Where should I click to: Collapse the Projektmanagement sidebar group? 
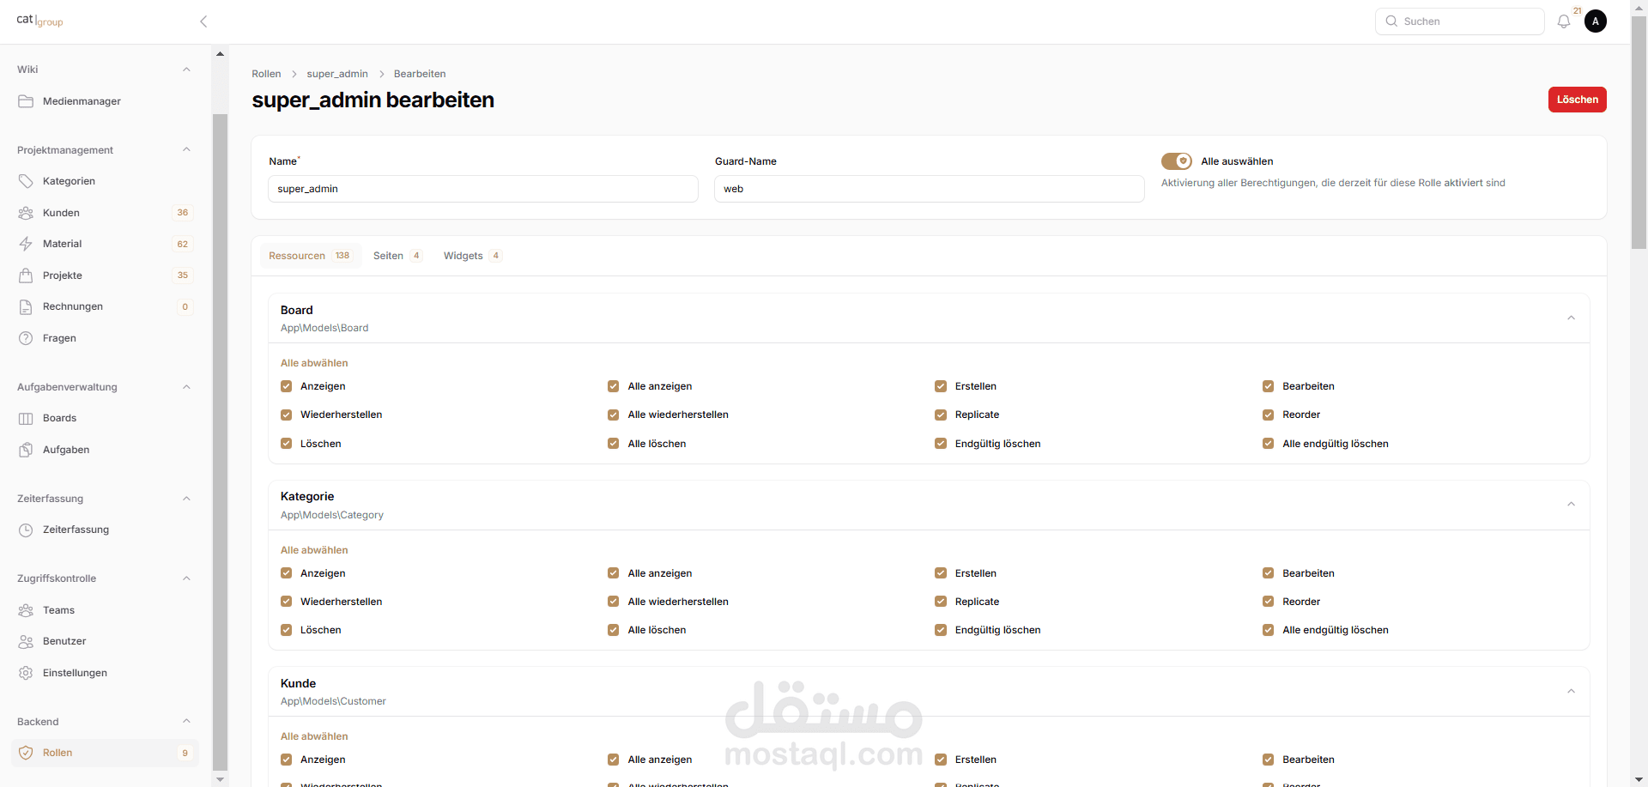click(186, 149)
